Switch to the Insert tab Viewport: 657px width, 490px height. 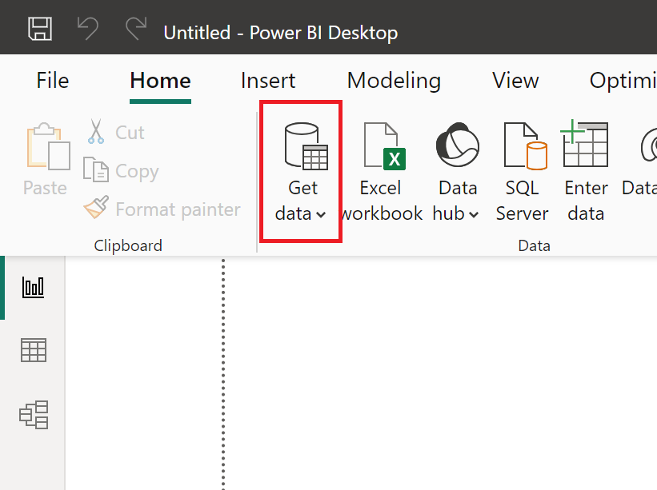(x=268, y=81)
